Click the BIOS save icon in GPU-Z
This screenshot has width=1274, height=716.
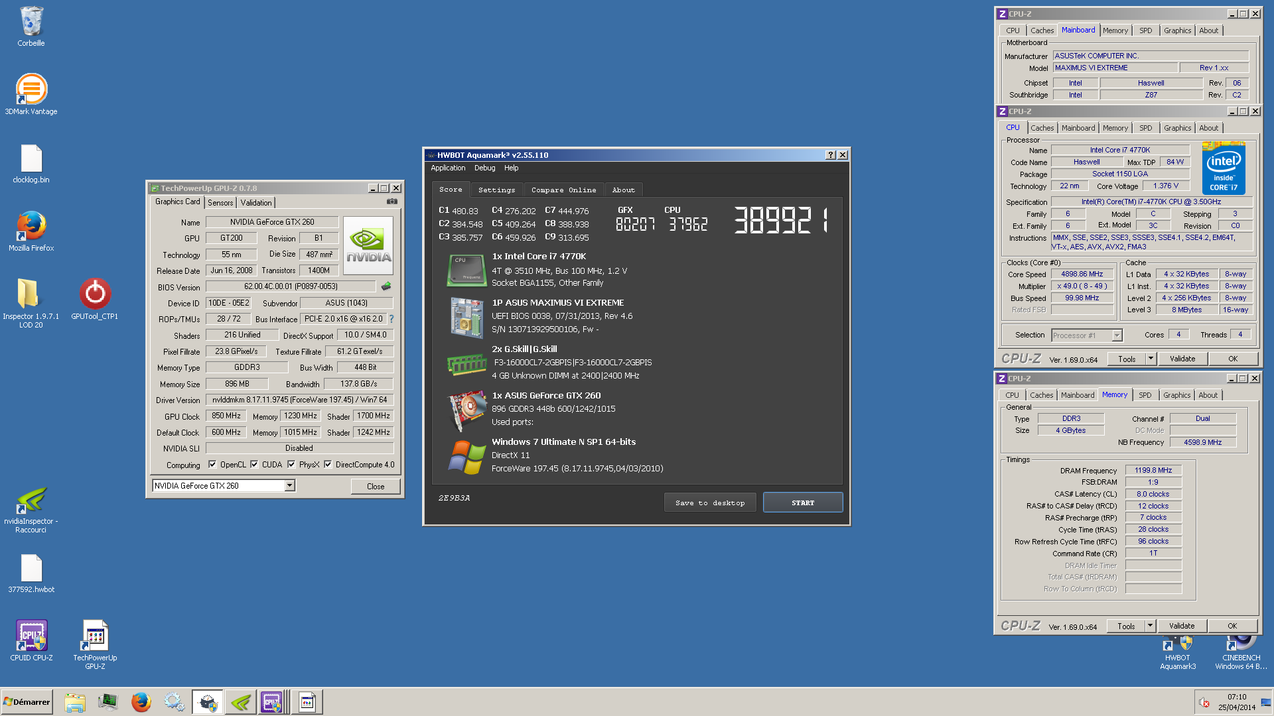386,286
